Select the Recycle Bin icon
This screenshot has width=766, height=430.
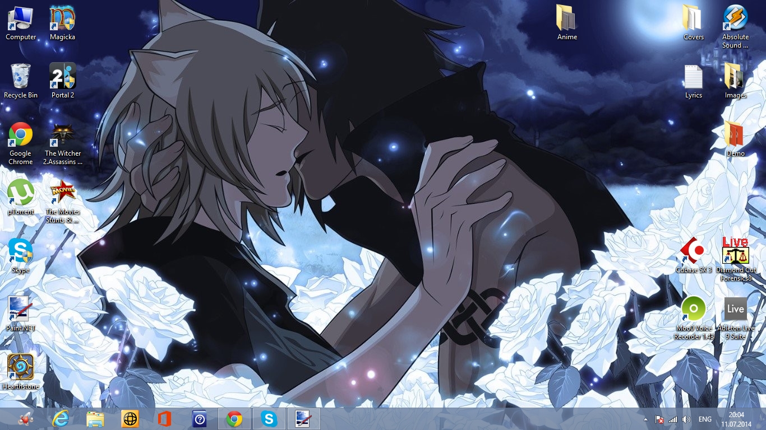(x=21, y=82)
